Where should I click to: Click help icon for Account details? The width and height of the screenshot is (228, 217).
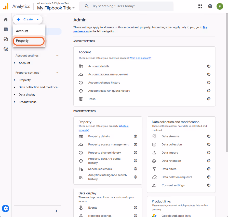point(209,66)
